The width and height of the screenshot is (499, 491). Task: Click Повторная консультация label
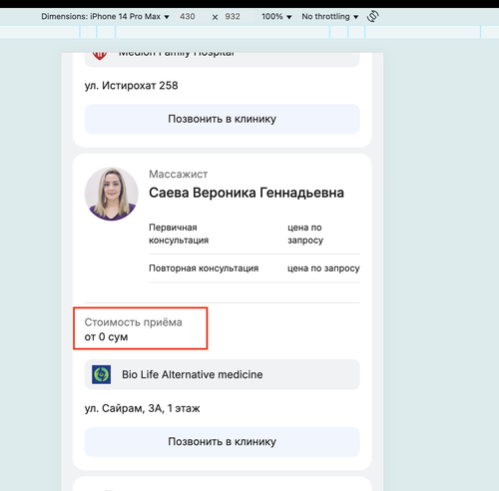[x=204, y=268]
